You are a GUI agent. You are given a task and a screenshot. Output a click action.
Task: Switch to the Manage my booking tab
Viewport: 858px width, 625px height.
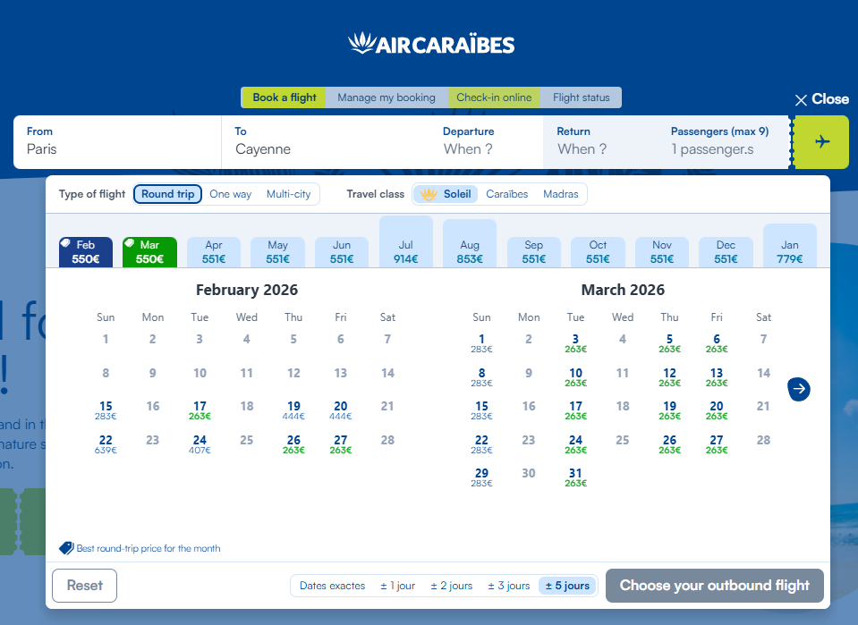pos(387,97)
